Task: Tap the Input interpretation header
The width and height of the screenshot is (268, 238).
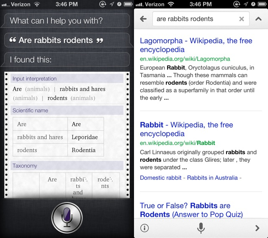Action: (67, 78)
